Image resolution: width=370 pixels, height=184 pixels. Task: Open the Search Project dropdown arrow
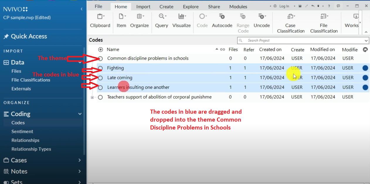click(366, 40)
